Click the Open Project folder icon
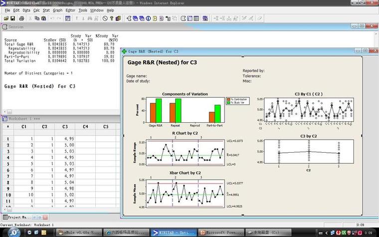 pyautogui.click(x=6, y=18)
